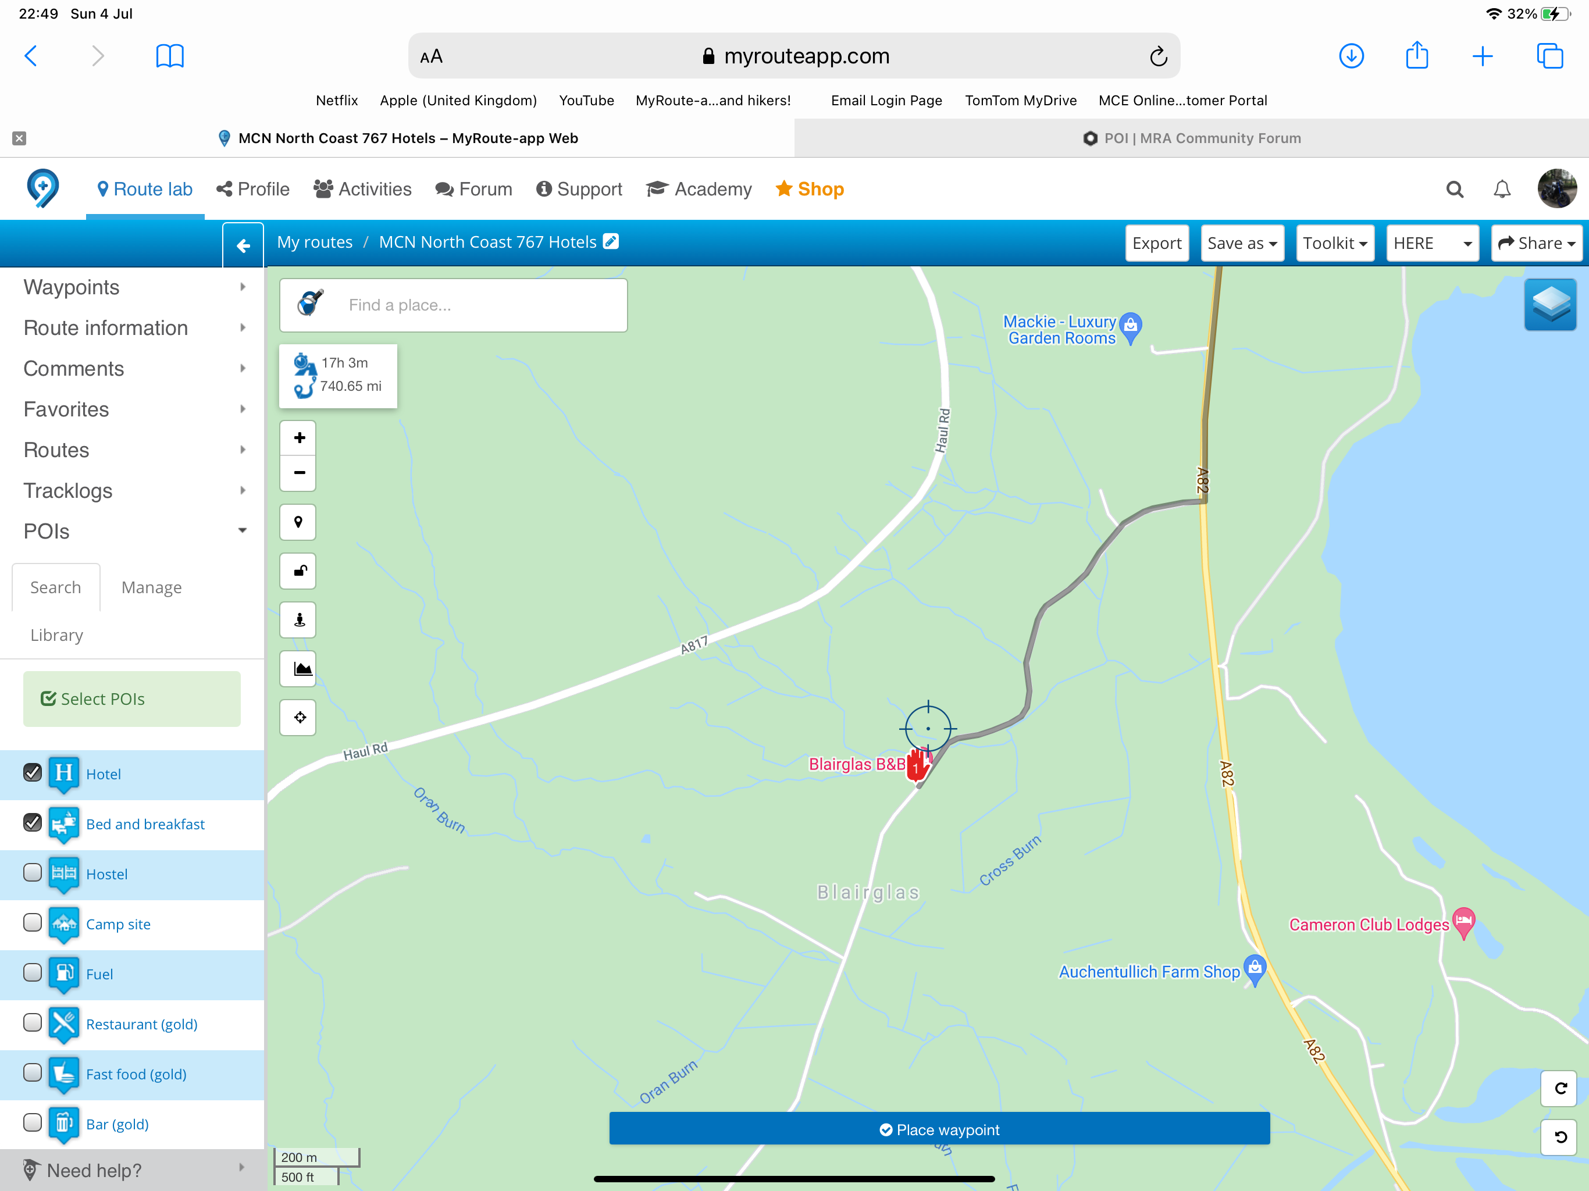Screen dimensions: 1589x1191
Task: Enable the Fuel POI checkbox
Action: [33, 972]
